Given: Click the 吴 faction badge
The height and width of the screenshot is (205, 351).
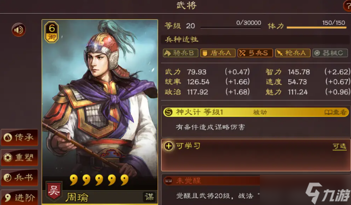Looking at the screenshot, I should coord(54,191).
